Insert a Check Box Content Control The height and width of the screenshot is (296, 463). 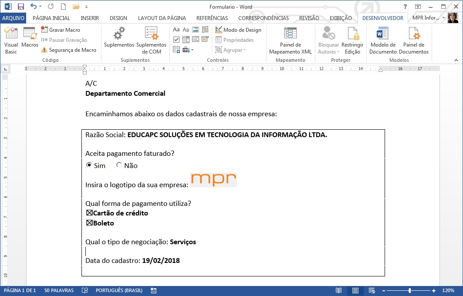click(176, 39)
